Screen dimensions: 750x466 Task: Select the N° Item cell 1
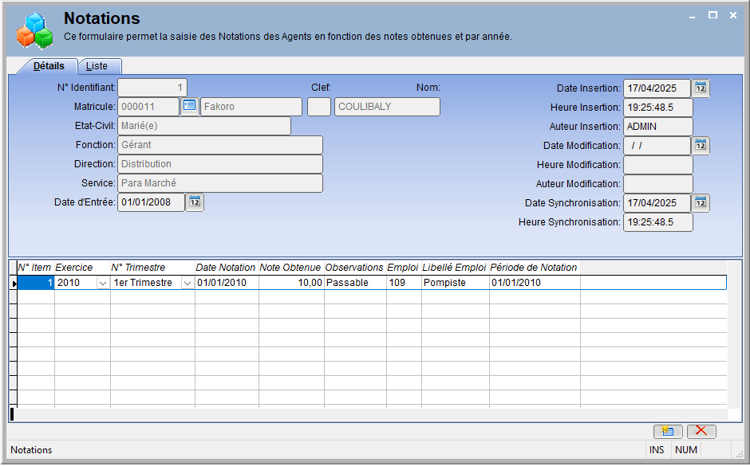pyautogui.click(x=36, y=283)
